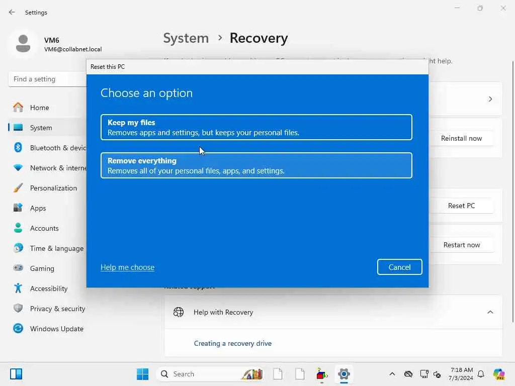Choose the Remove everything option
The height and width of the screenshot is (386, 515).
tap(256, 165)
